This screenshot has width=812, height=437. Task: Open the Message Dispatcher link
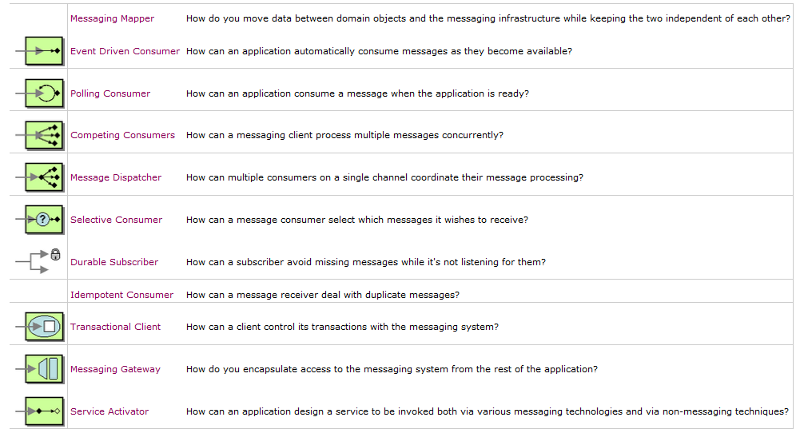click(x=116, y=177)
